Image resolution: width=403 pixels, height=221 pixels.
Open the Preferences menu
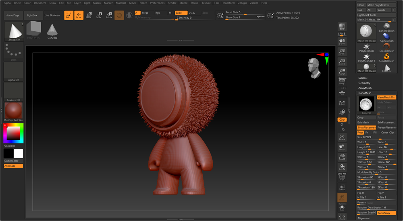[x=157, y=3]
